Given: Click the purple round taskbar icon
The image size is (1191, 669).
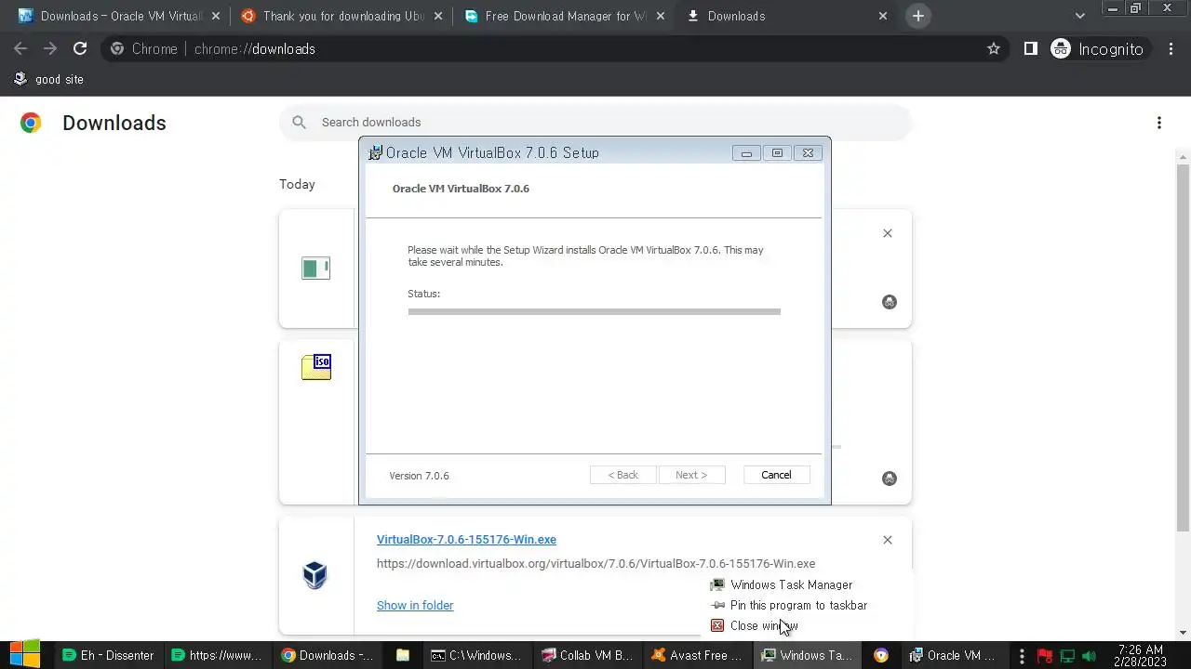Looking at the screenshot, I should click(x=881, y=655).
